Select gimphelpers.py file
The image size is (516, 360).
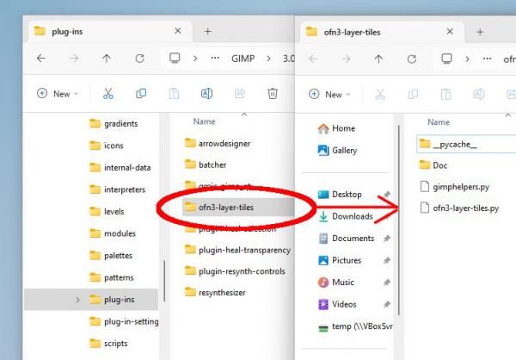click(455, 187)
